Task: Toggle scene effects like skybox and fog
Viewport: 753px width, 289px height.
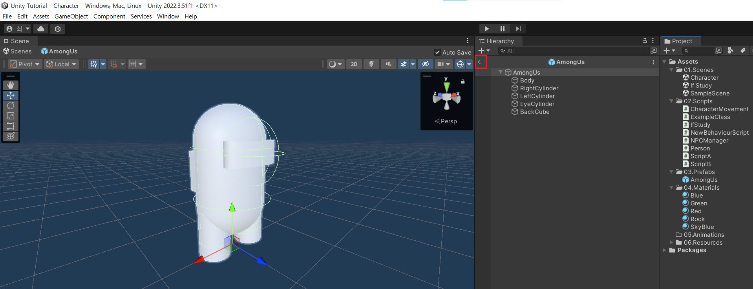Action: 404,64
